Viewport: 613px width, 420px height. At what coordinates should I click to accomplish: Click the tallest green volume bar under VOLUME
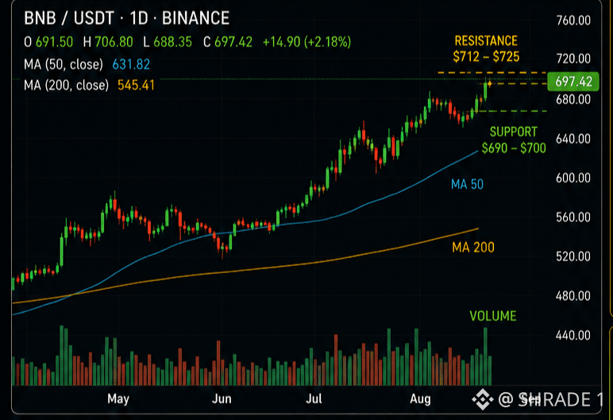point(485,356)
